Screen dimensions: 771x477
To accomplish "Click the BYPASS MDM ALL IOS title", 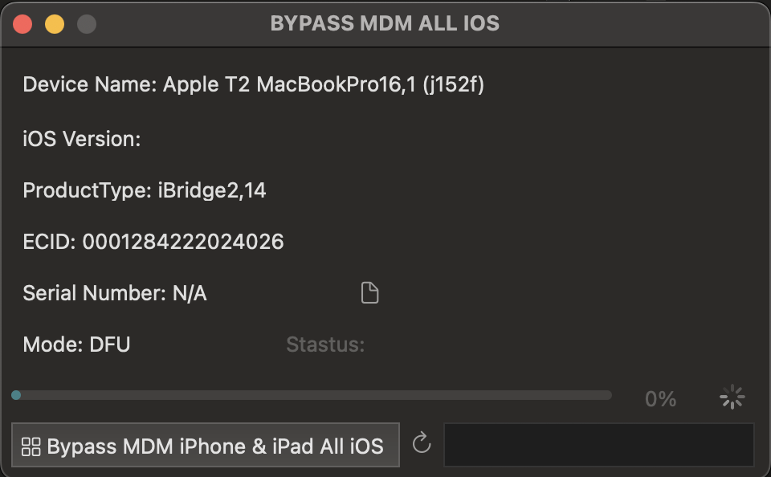I will 385,23.
